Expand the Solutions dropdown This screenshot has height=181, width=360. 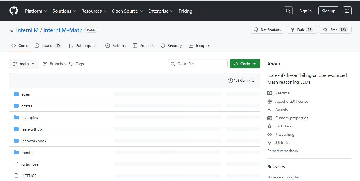(64, 11)
